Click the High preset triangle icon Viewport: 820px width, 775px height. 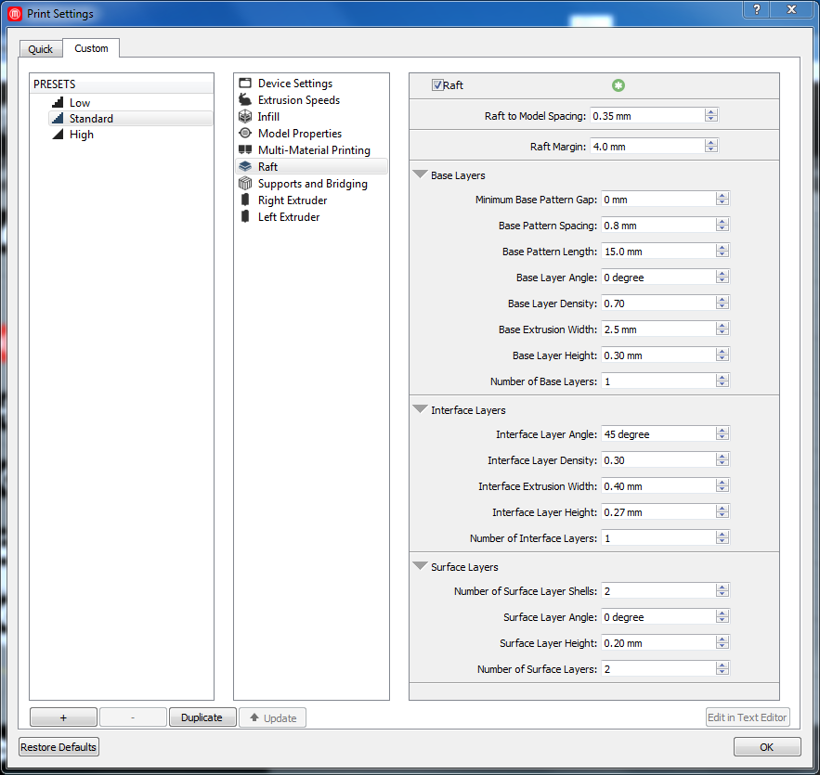[59, 134]
